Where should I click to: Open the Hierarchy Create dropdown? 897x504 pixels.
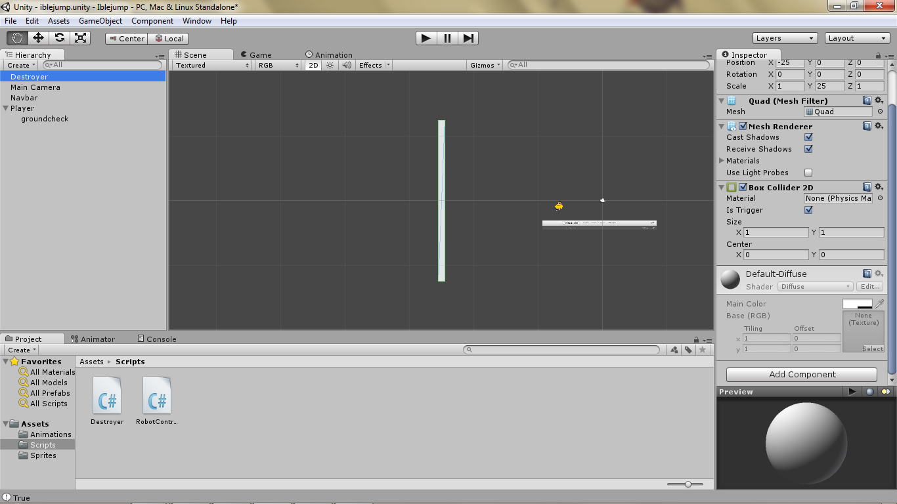click(22, 65)
